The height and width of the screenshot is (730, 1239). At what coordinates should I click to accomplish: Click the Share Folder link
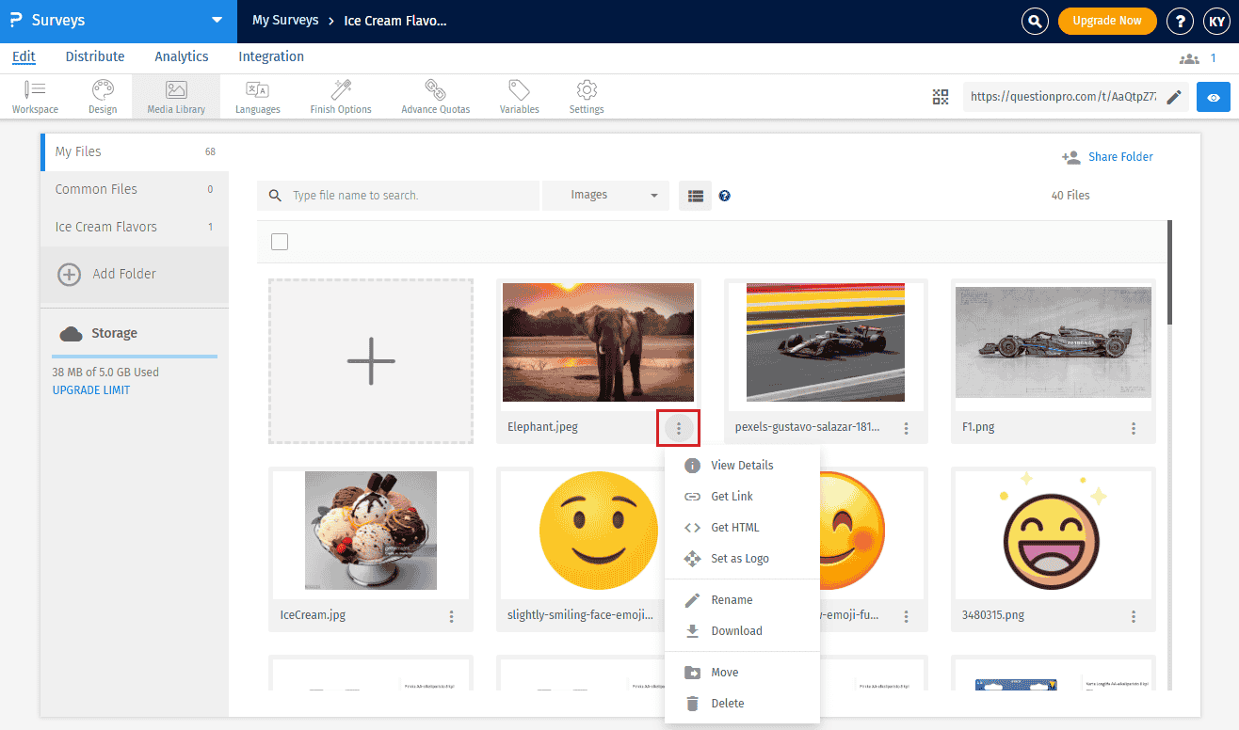point(1118,156)
